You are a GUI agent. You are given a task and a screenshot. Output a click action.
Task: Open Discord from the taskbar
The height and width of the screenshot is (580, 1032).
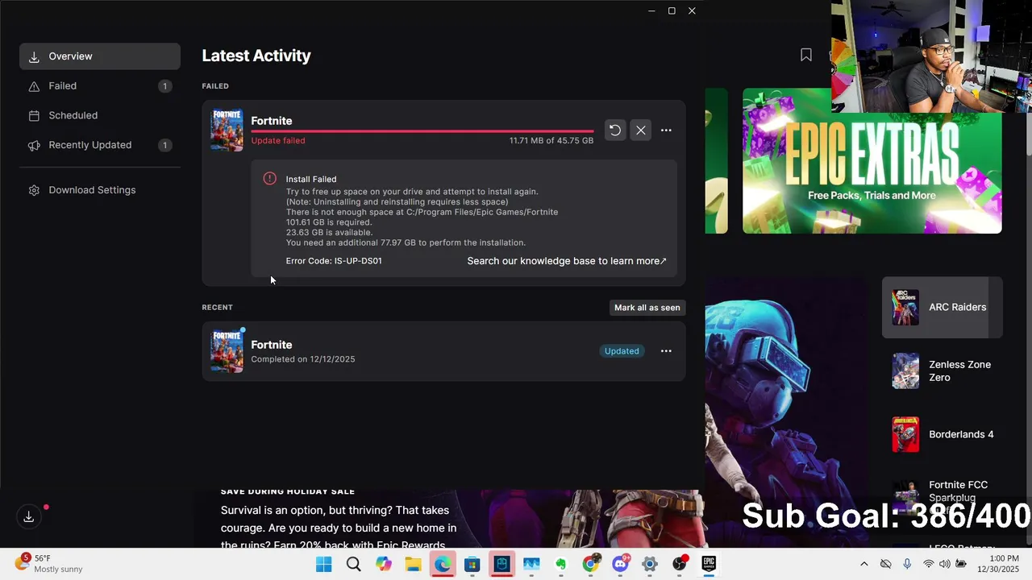tap(621, 564)
